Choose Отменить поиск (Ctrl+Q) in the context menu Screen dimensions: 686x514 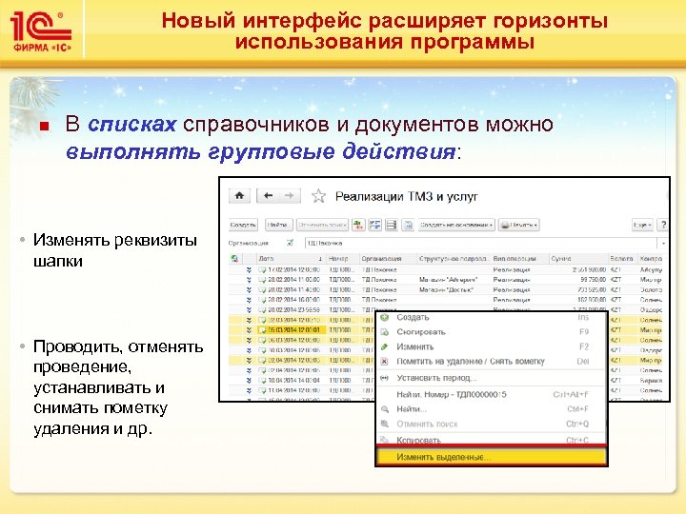[x=492, y=425]
